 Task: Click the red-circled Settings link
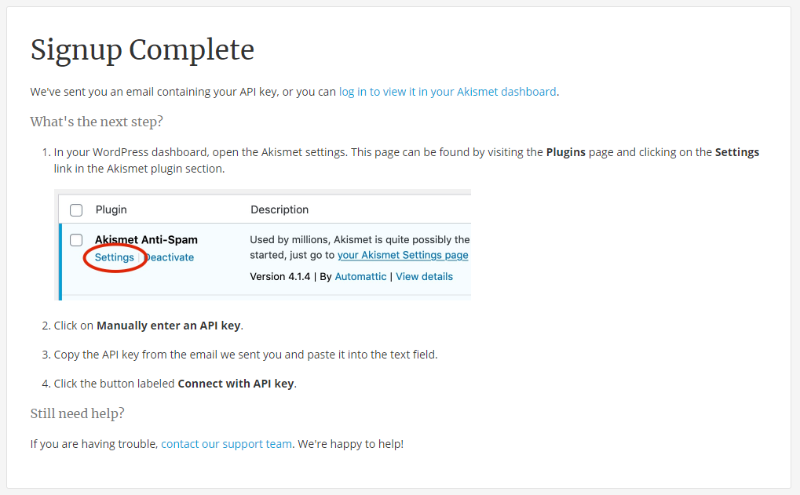coord(115,257)
